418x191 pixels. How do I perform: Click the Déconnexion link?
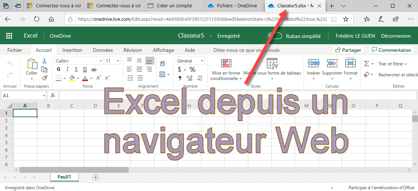(396, 36)
